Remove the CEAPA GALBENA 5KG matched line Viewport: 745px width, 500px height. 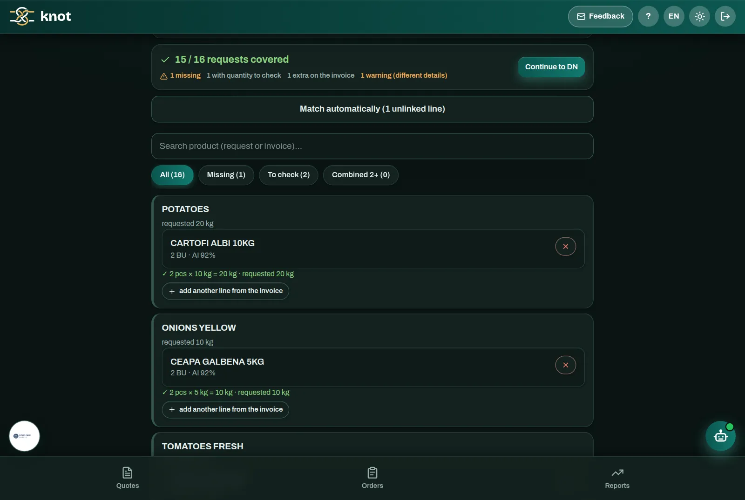(x=565, y=365)
